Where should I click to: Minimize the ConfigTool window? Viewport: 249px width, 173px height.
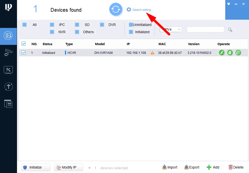236,4
